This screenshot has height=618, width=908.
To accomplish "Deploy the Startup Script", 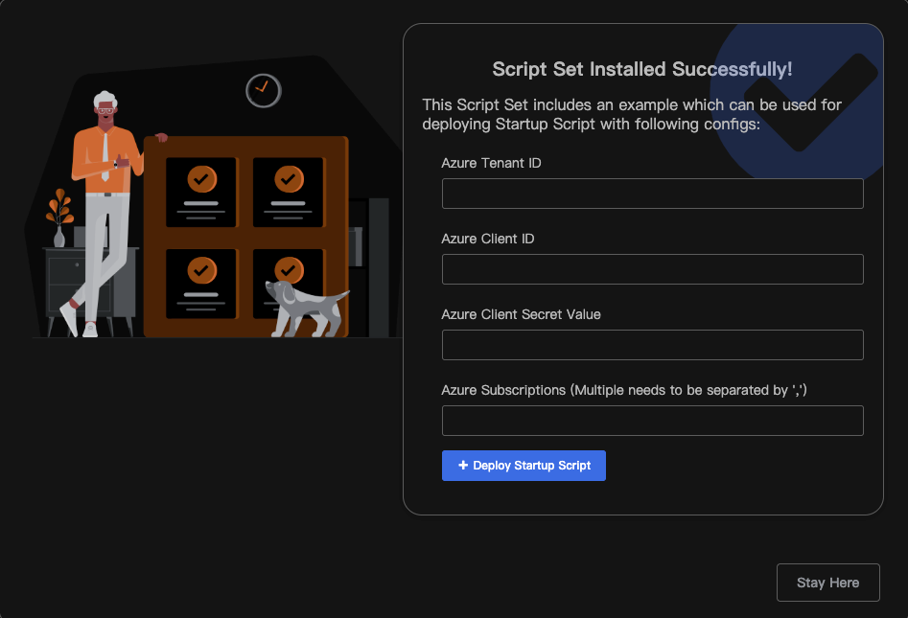I will 524,466.
